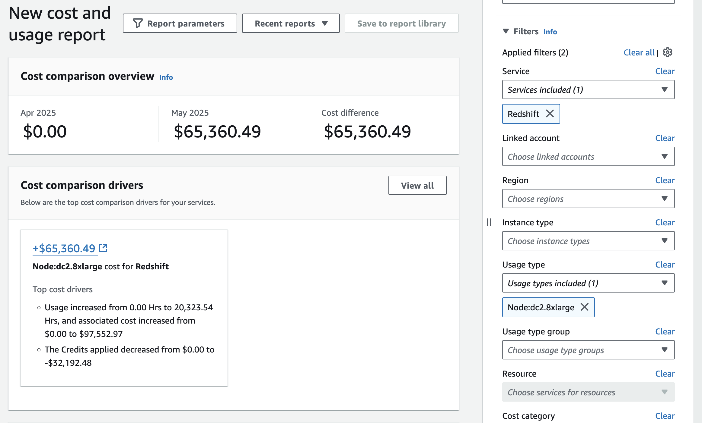Remove the Node:dc2.8xlarge usage type tag
This screenshot has height=423, width=702.
pyautogui.click(x=585, y=307)
